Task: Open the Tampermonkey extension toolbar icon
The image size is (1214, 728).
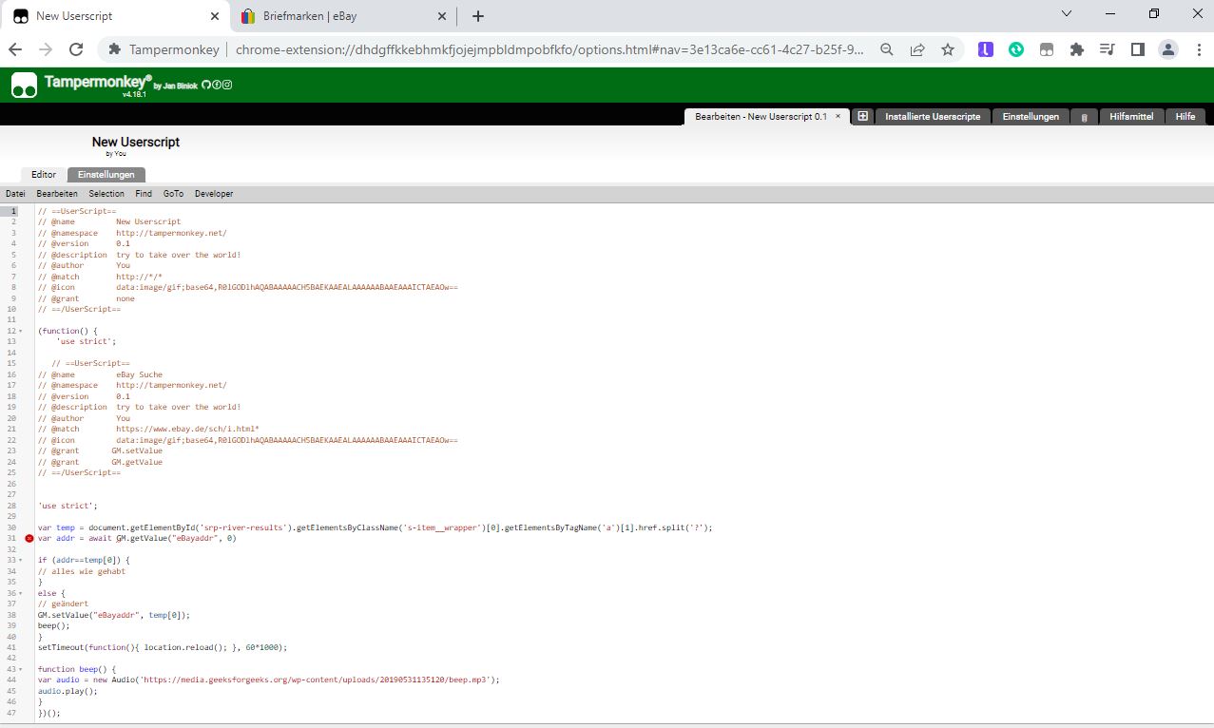Action: pos(1047,49)
